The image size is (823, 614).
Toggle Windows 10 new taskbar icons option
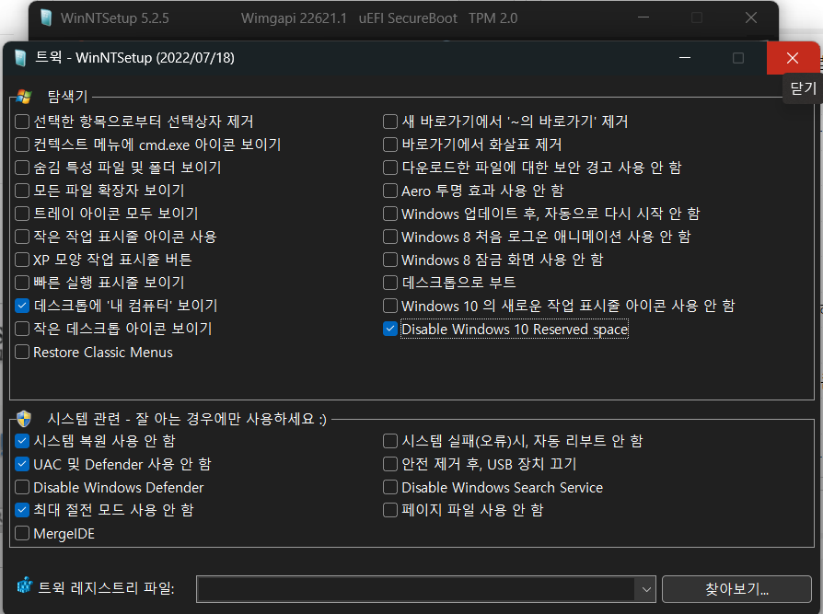coord(390,306)
